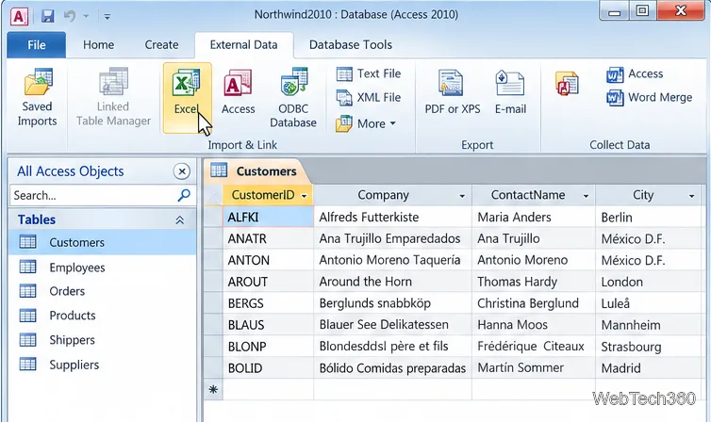Open Saved Imports
Image resolution: width=711 pixels, height=422 pixels.
tap(37, 97)
